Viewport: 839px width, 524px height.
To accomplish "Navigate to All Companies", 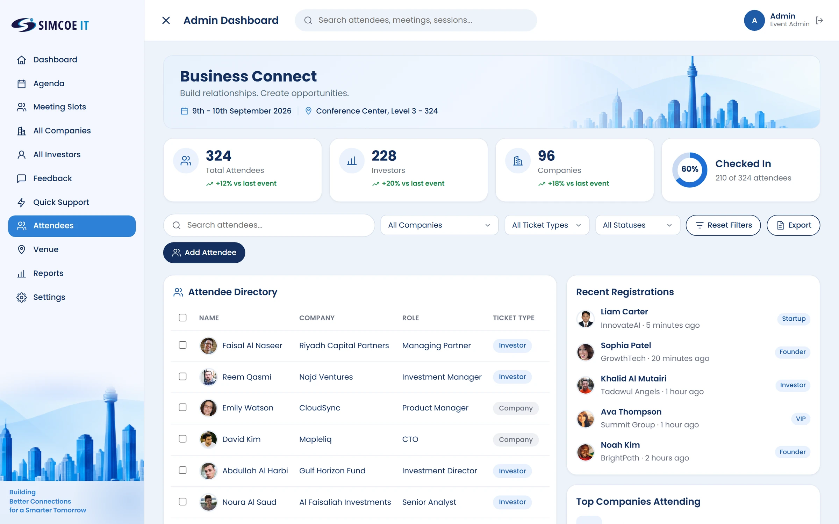I will point(72,131).
